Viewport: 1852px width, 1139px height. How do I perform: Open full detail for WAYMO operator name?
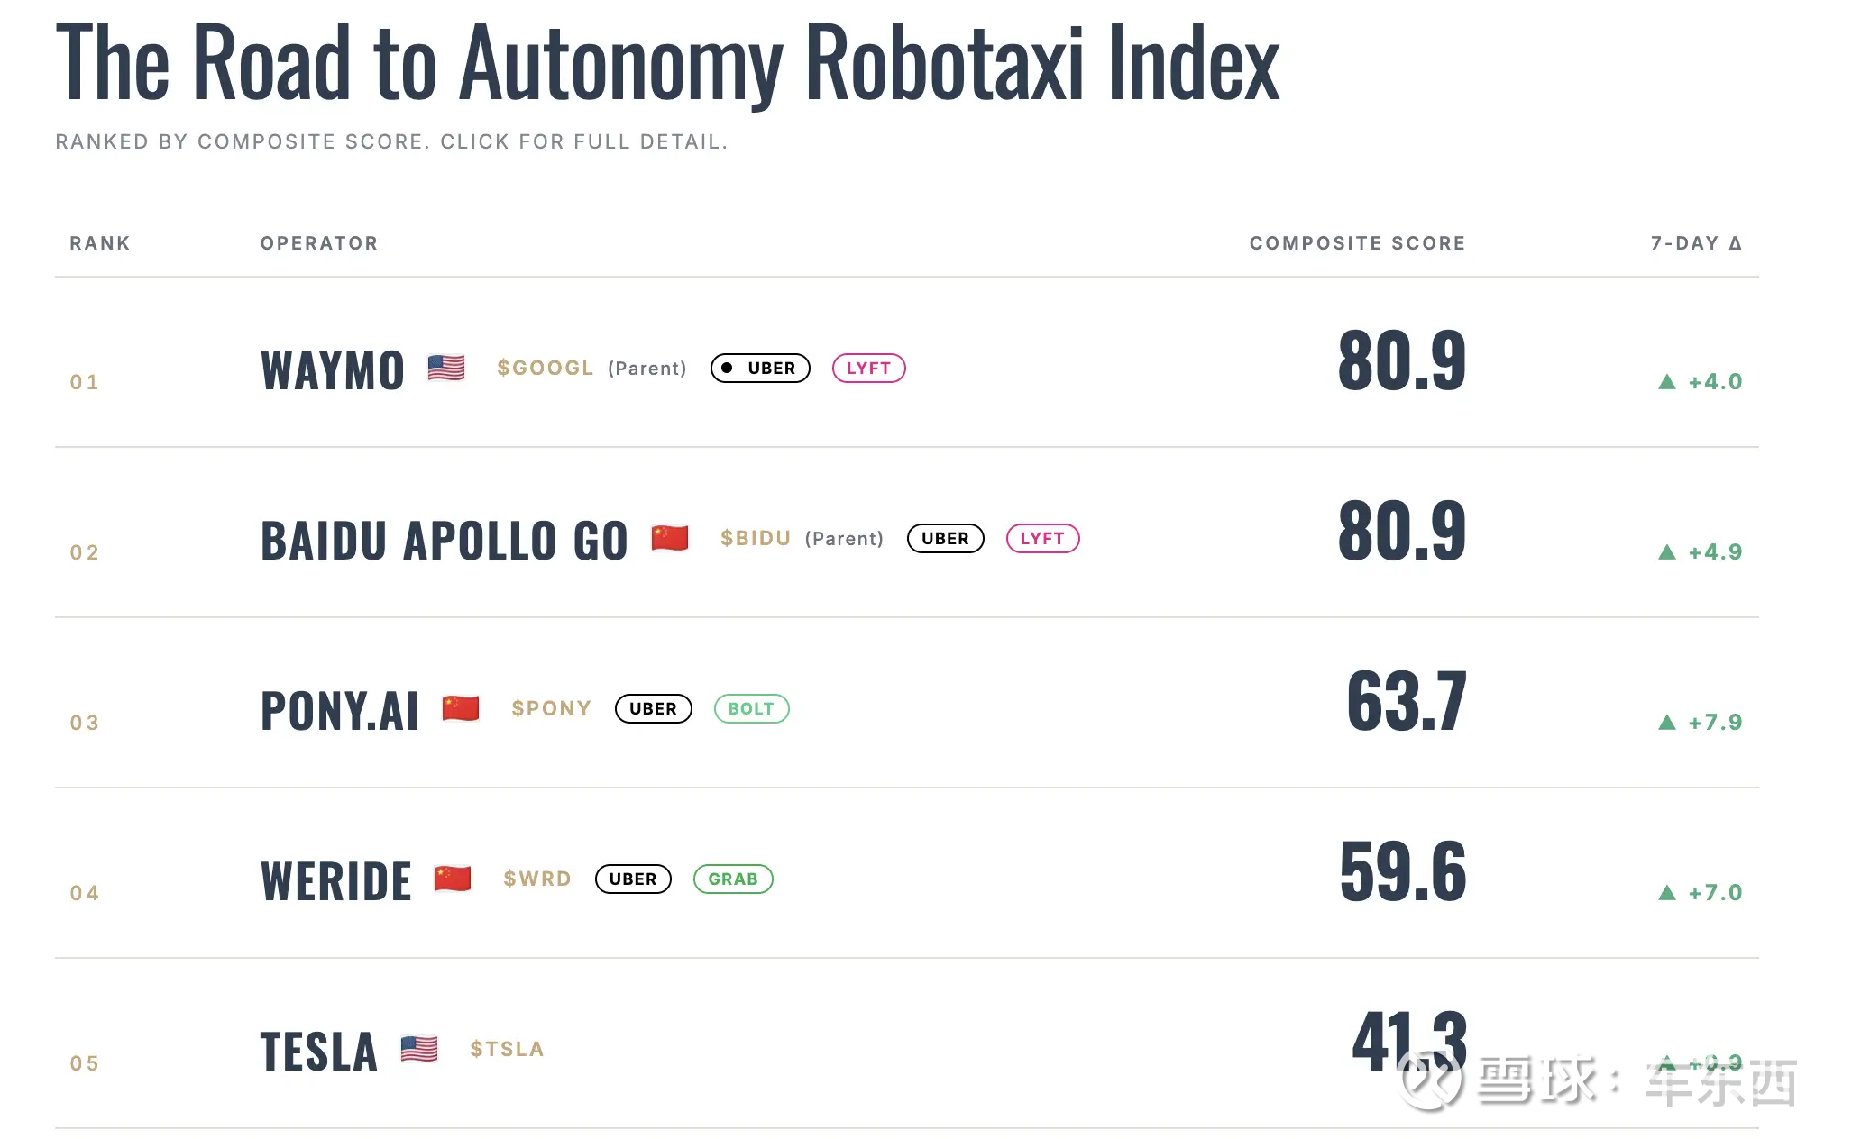[x=333, y=370]
